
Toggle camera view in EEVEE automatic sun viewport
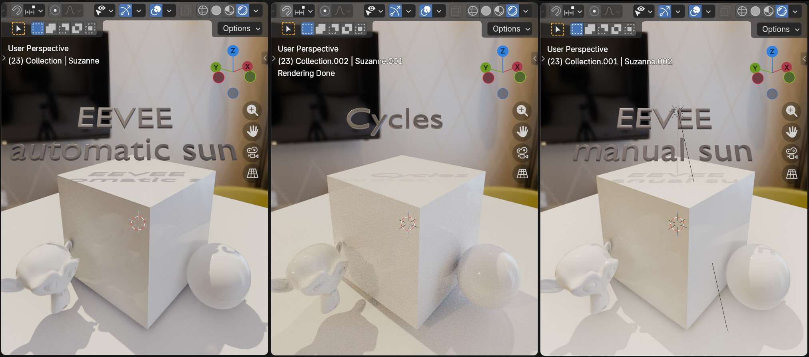coord(252,152)
